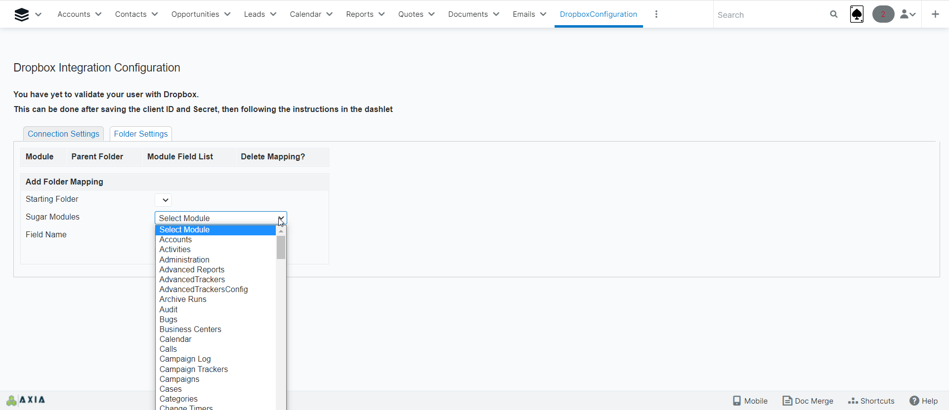Select Campaigns in the module list
Image resolution: width=949 pixels, height=410 pixels.
click(x=216, y=379)
